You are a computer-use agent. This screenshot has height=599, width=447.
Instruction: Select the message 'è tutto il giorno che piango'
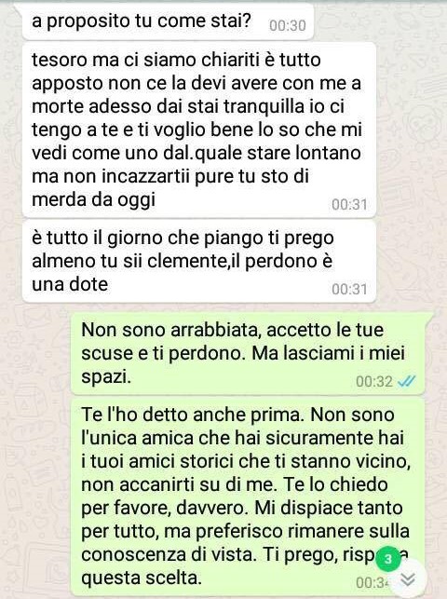pos(199,261)
